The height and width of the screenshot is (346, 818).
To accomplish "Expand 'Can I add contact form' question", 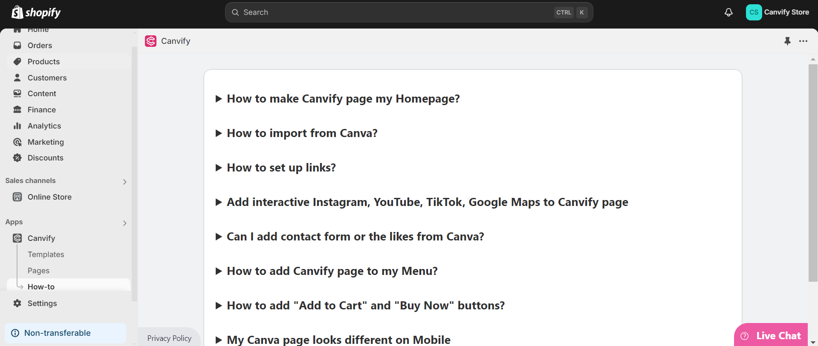I will 350,237.
